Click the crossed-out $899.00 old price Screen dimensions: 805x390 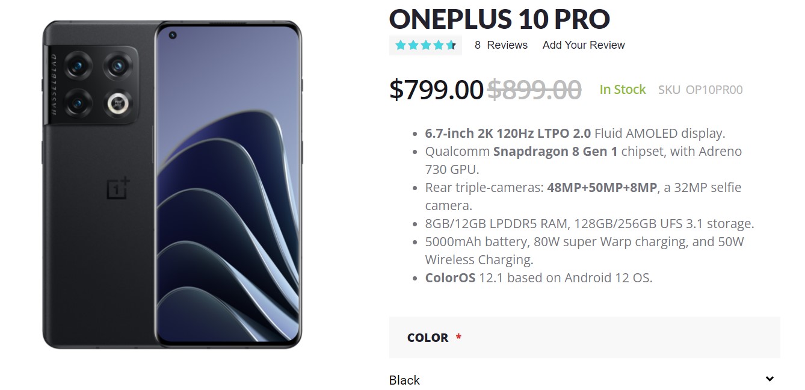click(x=534, y=90)
